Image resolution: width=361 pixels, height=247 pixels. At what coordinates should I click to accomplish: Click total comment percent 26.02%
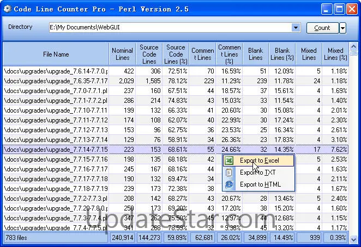coord(230,238)
